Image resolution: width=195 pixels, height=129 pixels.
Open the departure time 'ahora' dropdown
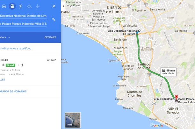pyautogui.click(x=5, y=37)
